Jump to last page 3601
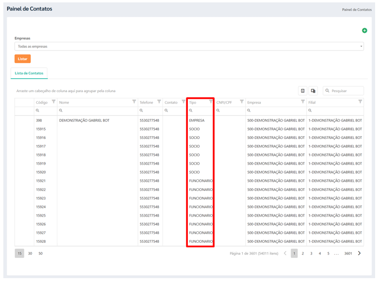 (x=348, y=253)
